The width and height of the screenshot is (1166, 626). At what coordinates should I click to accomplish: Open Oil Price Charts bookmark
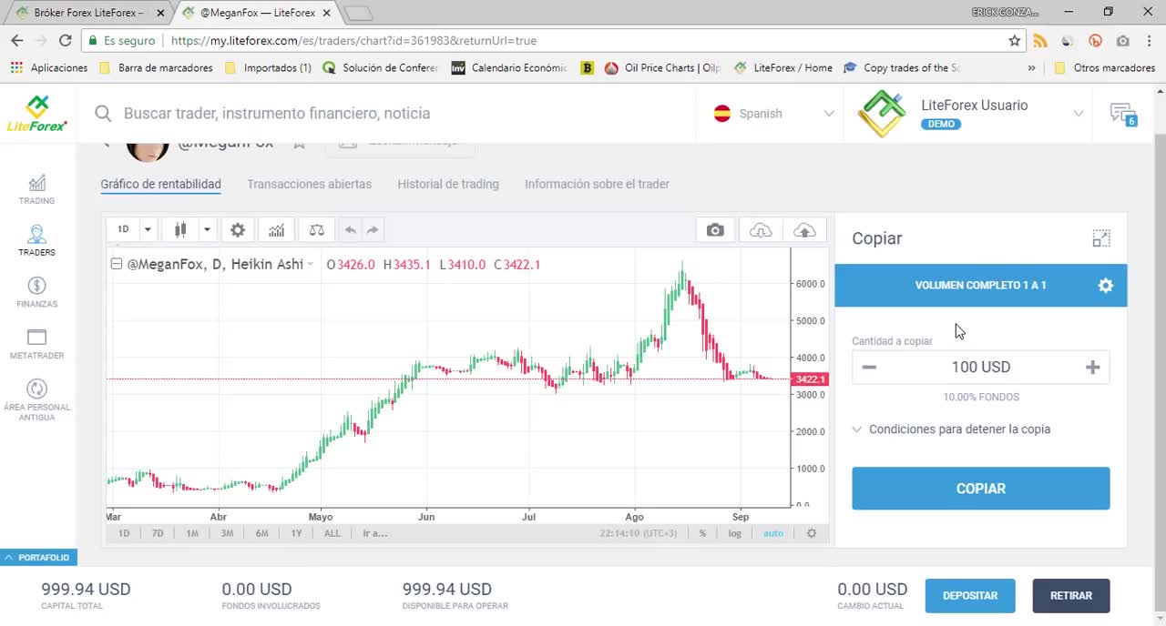tap(662, 68)
